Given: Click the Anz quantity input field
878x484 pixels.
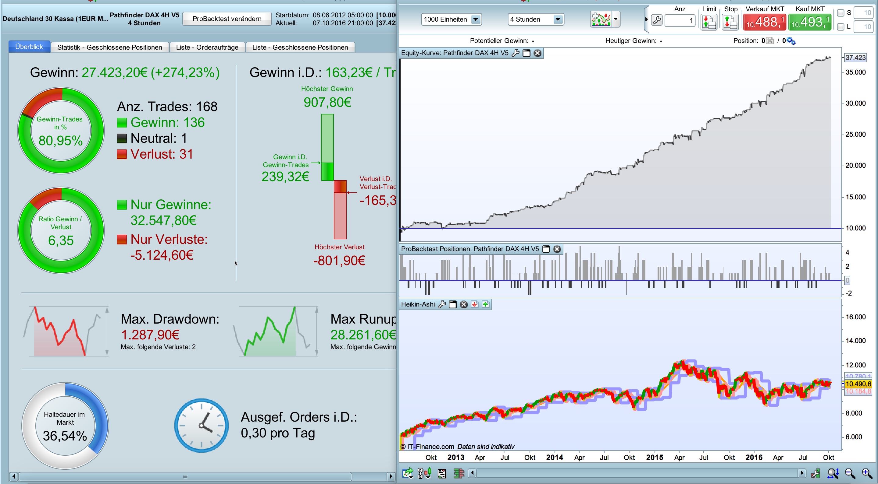Looking at the screenshot, I should 679,21.
